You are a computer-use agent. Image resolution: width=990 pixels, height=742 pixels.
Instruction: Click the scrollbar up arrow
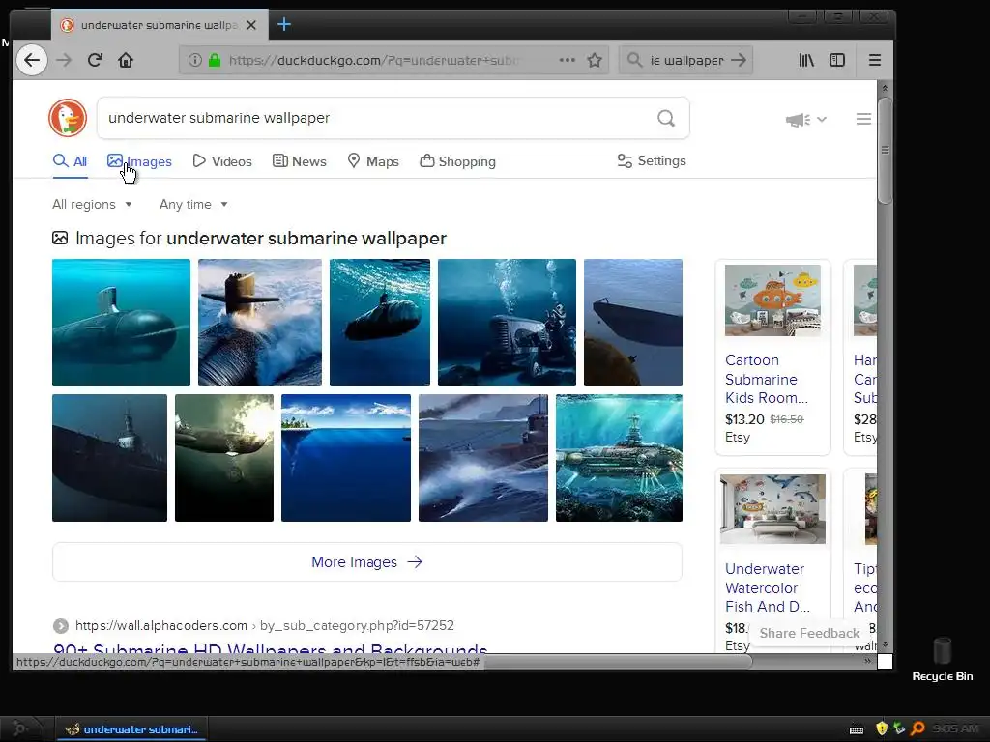(x=885, y=88)
